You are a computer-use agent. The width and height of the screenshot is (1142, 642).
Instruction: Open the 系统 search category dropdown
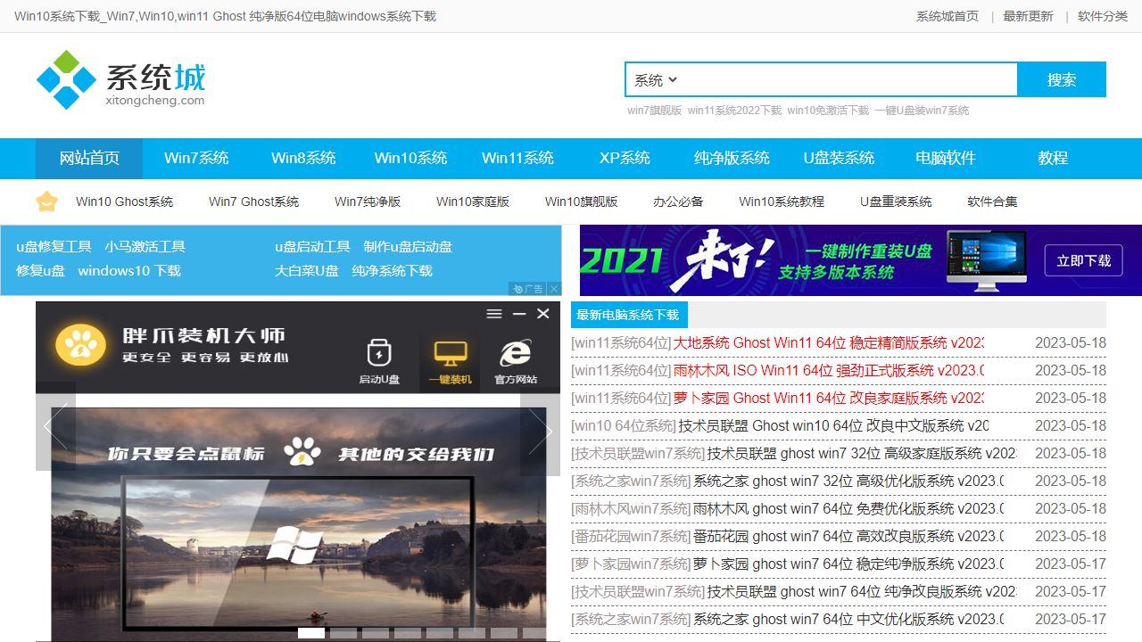click(656, 80)
